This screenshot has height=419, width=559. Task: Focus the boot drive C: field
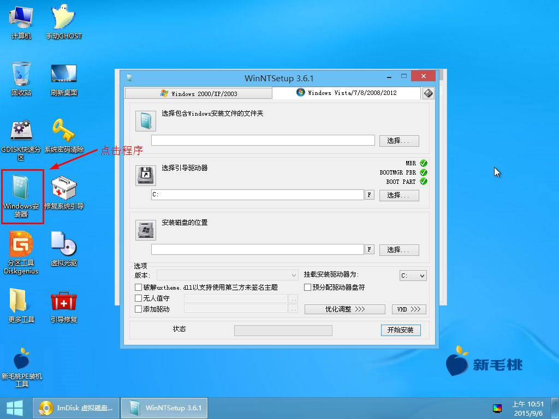pos(258,195)
